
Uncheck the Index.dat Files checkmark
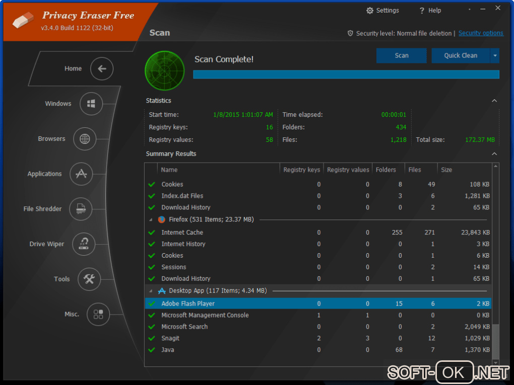point(152,196)
